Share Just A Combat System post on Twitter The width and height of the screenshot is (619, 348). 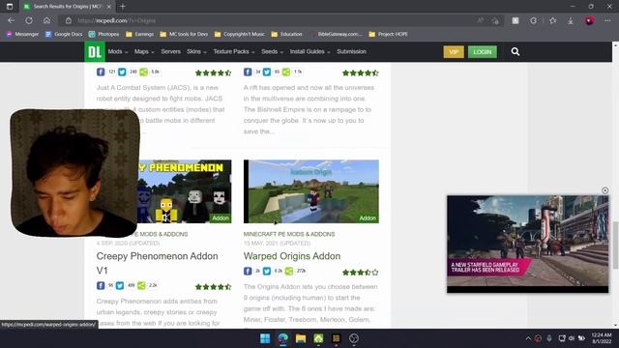coord(122,72)
